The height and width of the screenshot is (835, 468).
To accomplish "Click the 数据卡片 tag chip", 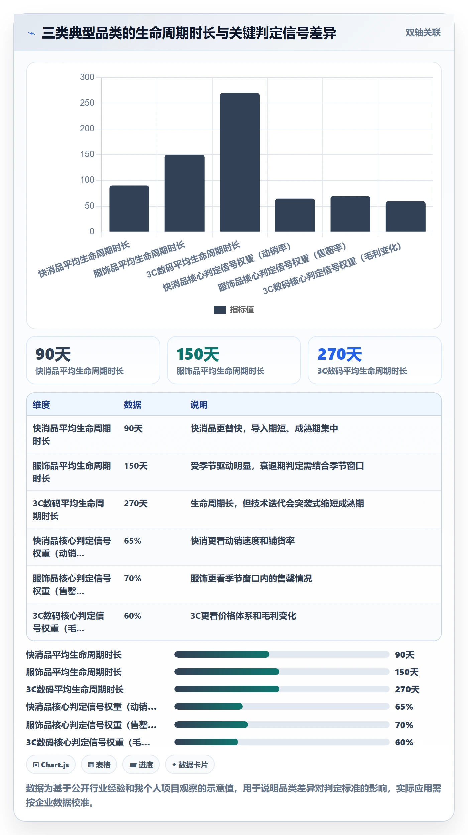I will (x=190, y=765).
